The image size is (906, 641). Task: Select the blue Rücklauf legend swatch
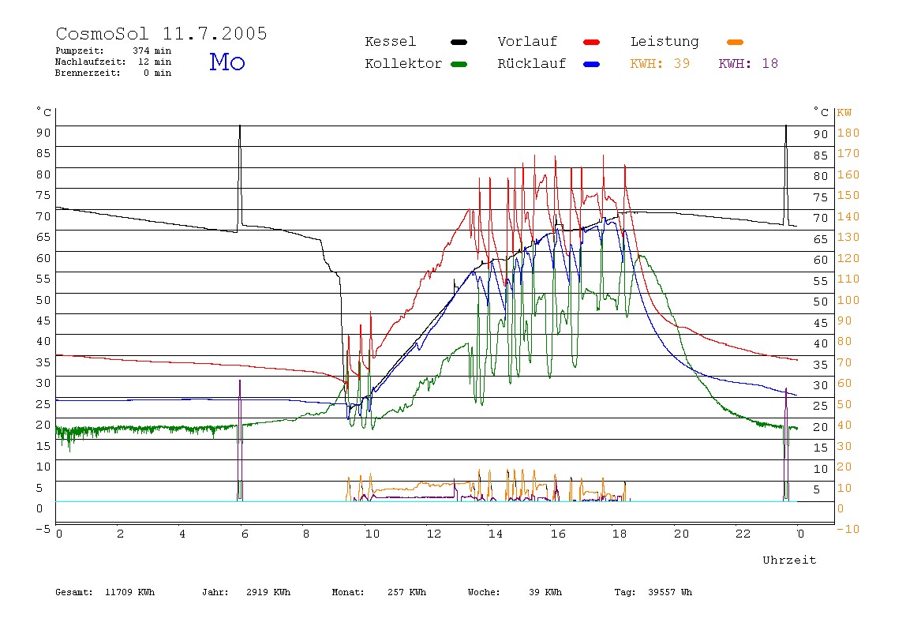pyautogui.click(x=592, y=64)
